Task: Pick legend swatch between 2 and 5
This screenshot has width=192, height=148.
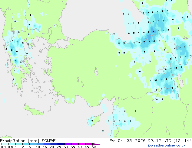Action: pyautogui.click(x=26, y=144)
